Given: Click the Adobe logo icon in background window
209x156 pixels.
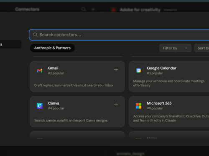Looking at the screenshot, I should pos(113,10).
